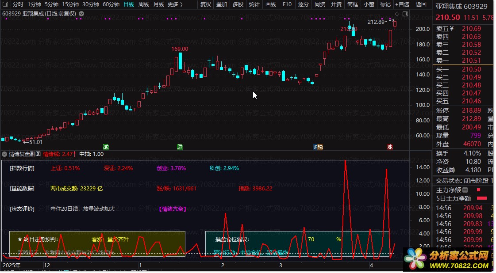Add stock with the +自选 button
This screenshot has height=273, width=496.
401,4
